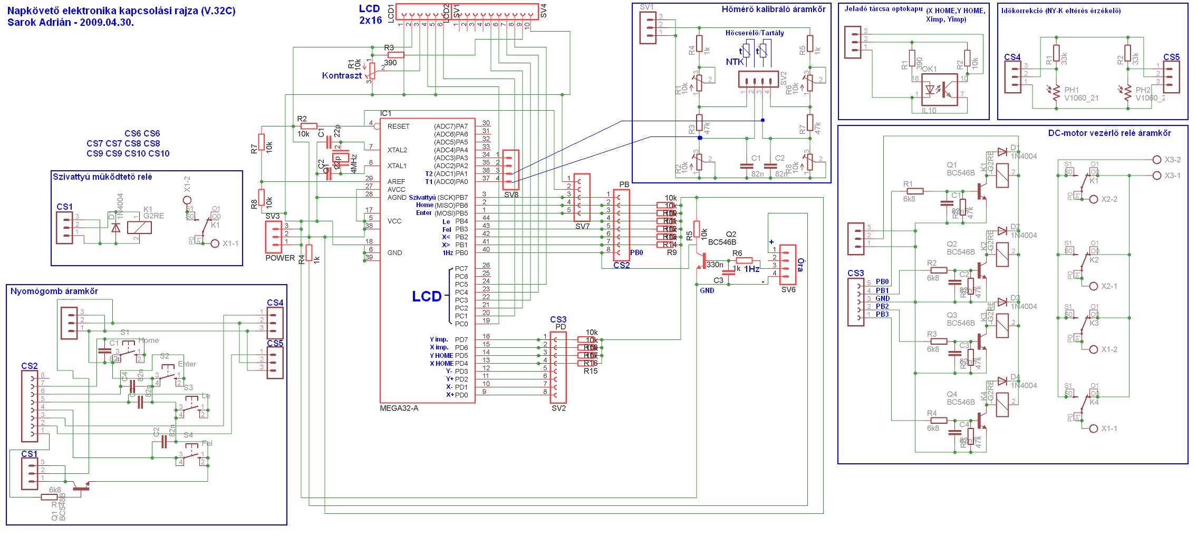Select the 'Kontraszt' potentiometer label
The width and height of the screenshot is (1197, 536).
(x=342, y=76)
